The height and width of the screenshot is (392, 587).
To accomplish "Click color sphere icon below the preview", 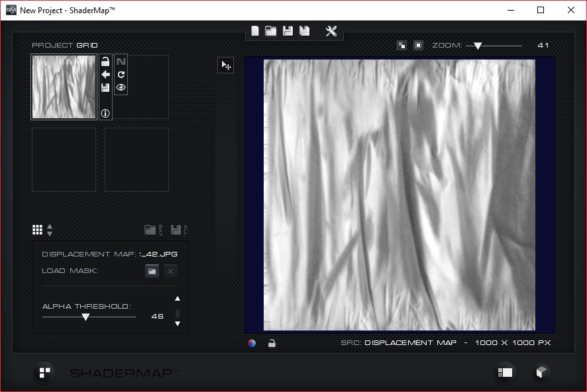I will pyautogui.click(x=252, y=343).
